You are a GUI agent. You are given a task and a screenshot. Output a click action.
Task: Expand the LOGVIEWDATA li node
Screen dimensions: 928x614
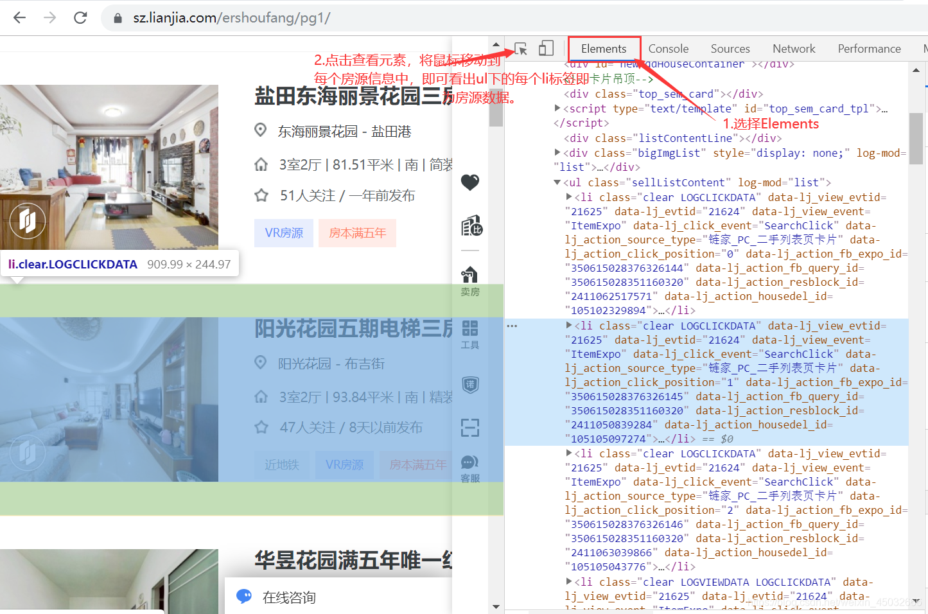[569, 582]
